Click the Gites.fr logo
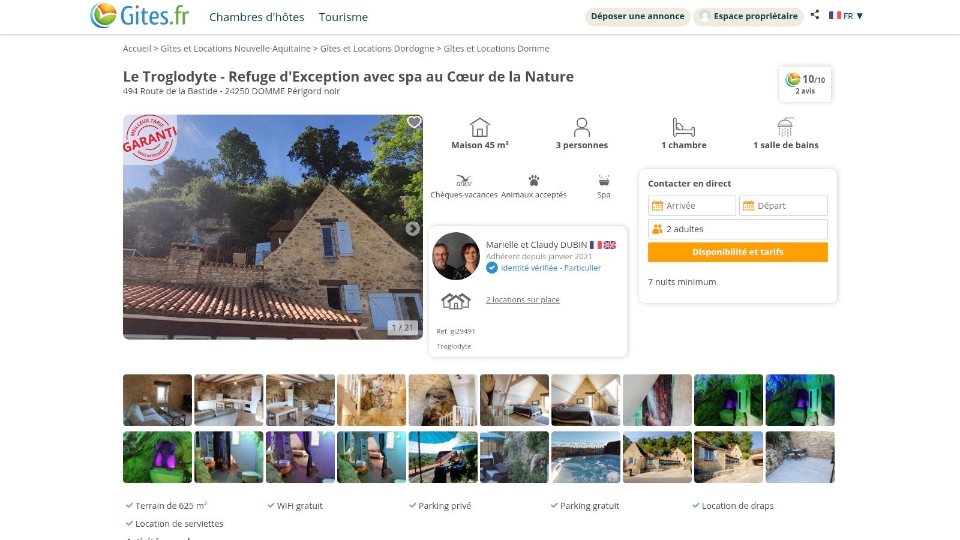 (x=139, y=16)
